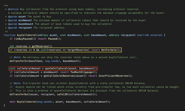Click the override keyword
Screen dimensions: 185x111
click(143, 35)
